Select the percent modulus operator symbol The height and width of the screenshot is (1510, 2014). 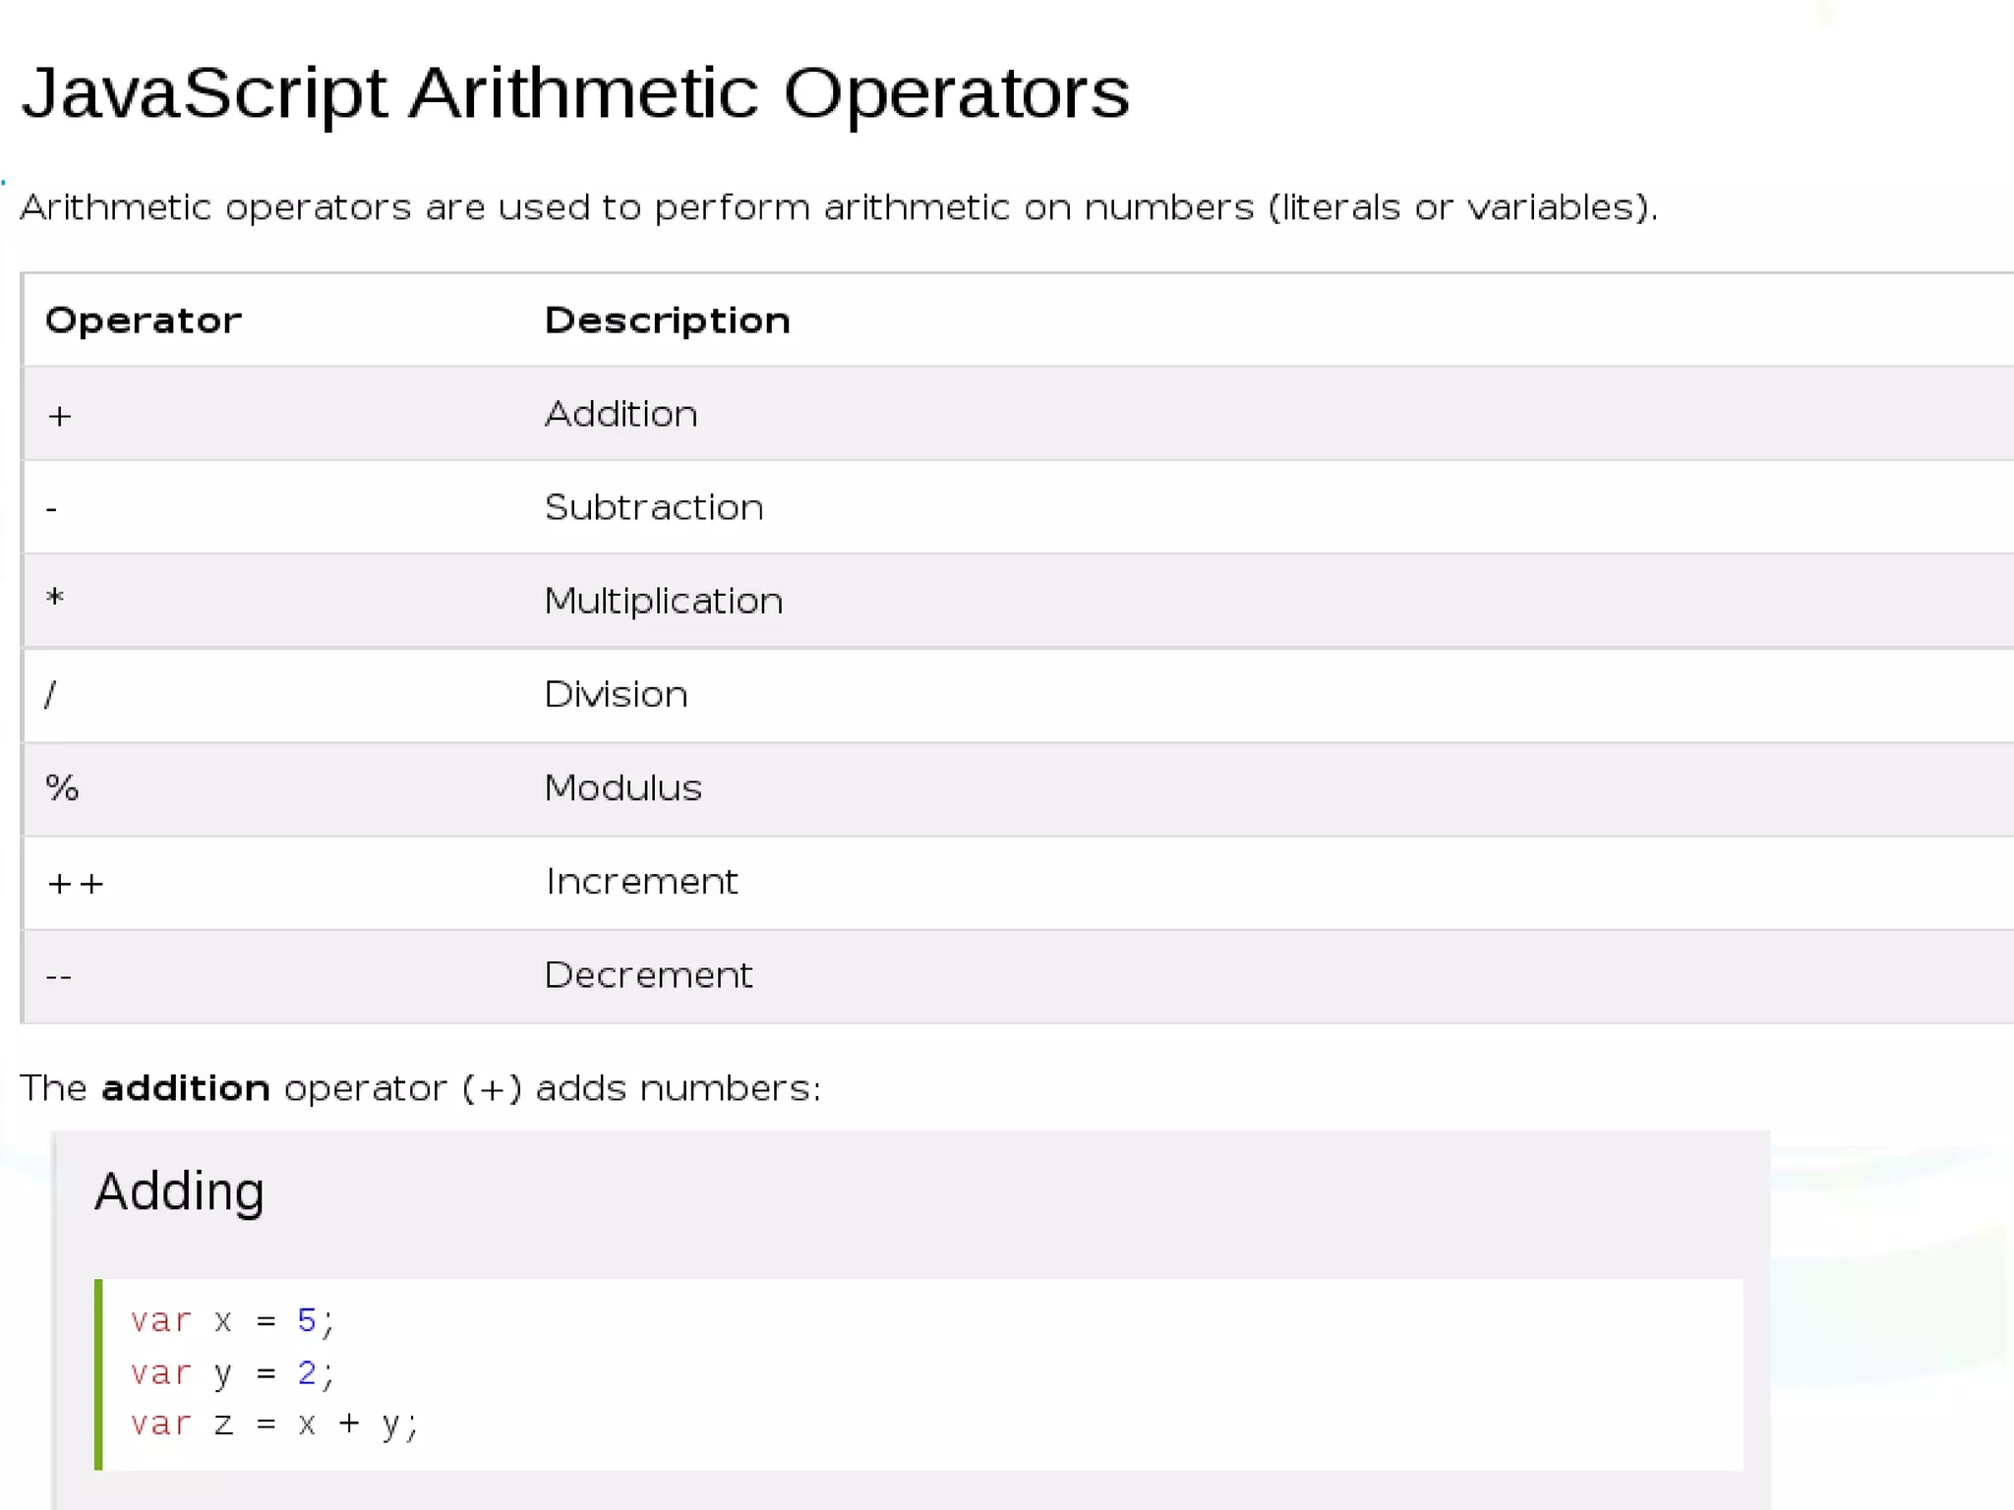click(62, 787)
